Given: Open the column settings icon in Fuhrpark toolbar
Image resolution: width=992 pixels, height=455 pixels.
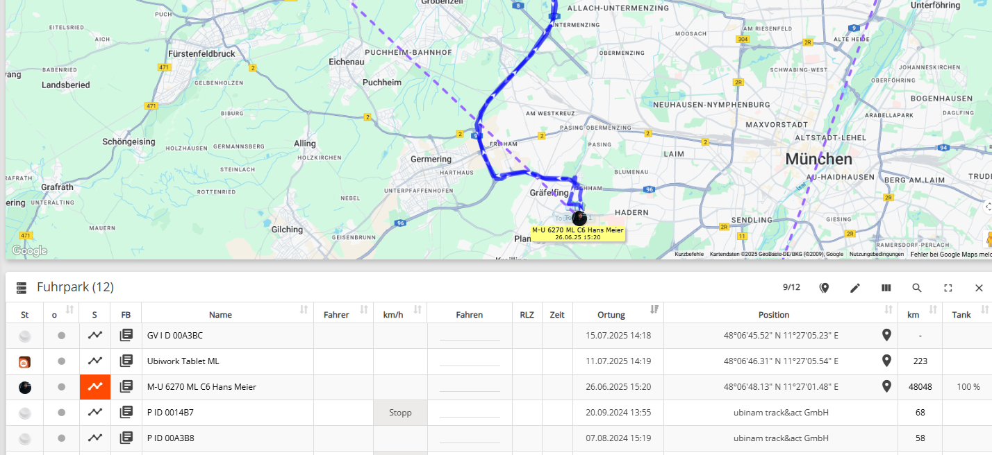Looking at the screenshot, I should coord(886,288).
